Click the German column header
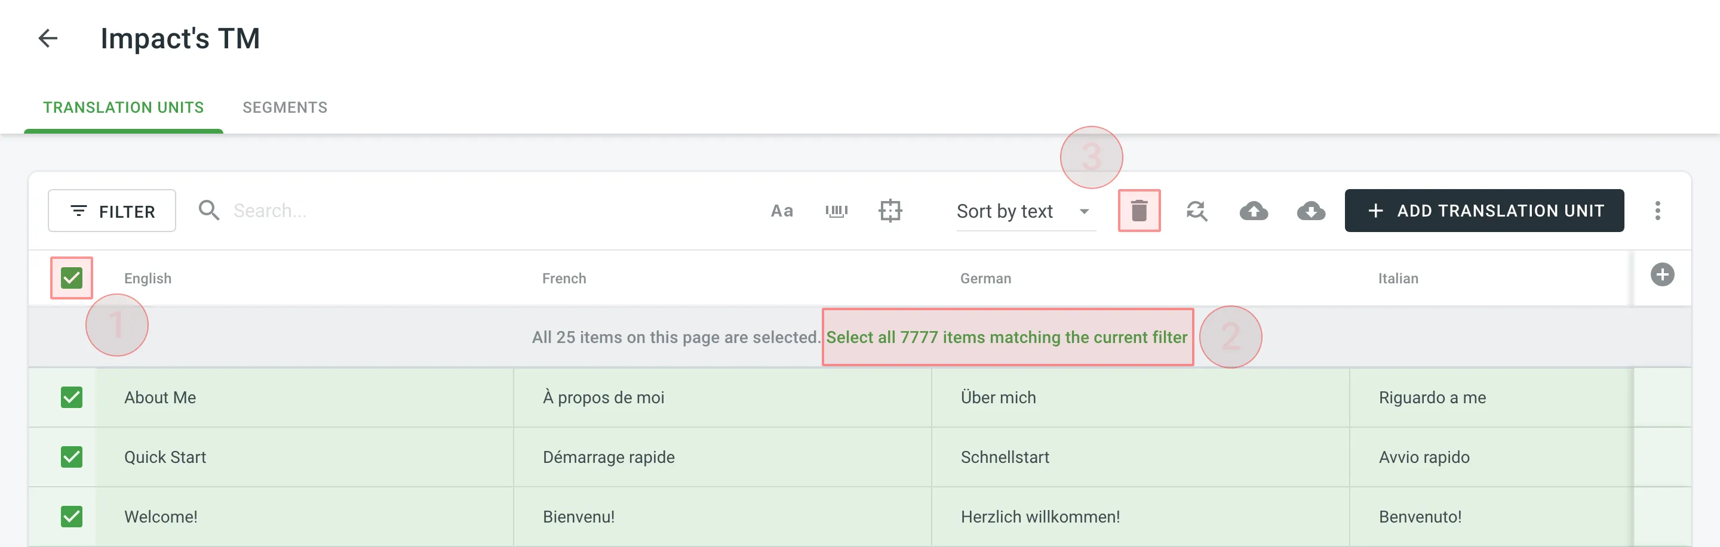 point(985,278)
